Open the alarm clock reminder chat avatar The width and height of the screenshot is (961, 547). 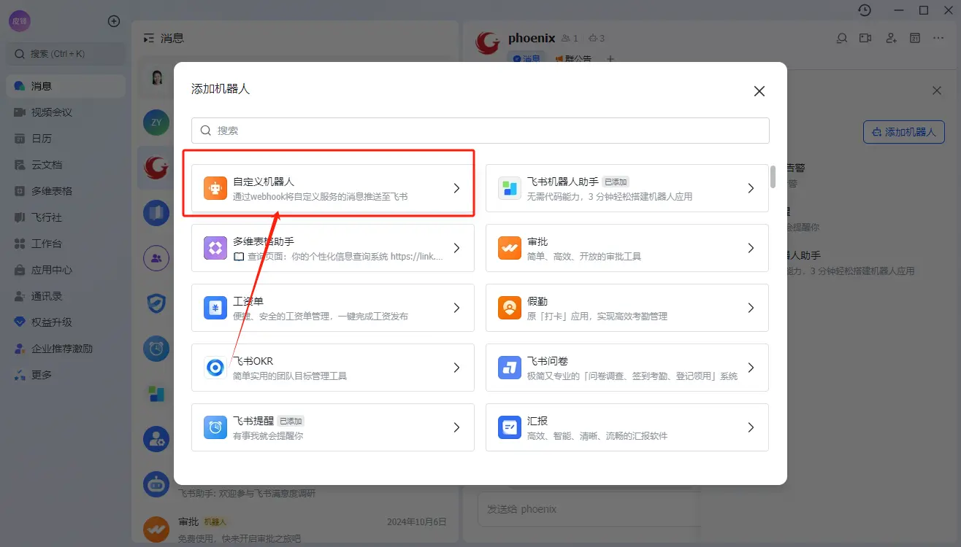coord(156,349)
